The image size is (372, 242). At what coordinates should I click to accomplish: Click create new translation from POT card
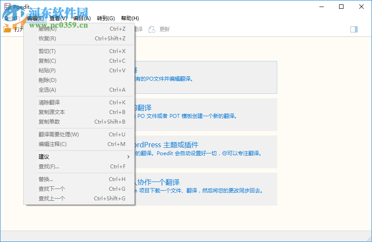pos(206,115)
